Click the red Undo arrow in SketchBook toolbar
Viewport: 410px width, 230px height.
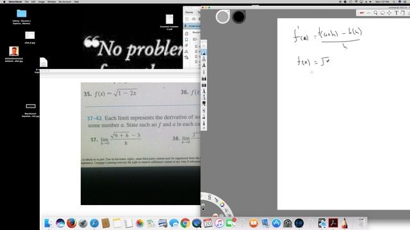(x=361, y=13)
